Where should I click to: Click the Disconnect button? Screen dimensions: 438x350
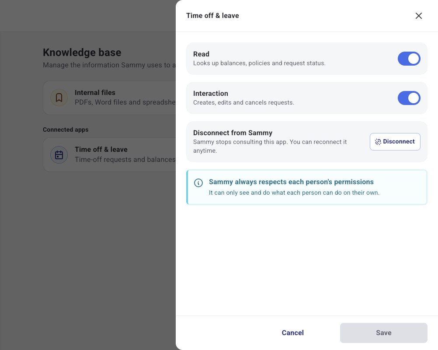coord(395,142)
